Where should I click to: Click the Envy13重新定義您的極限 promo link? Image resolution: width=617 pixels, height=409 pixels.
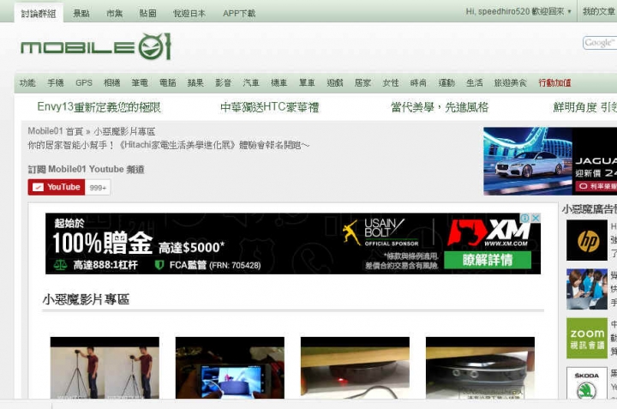click(99, 107)
